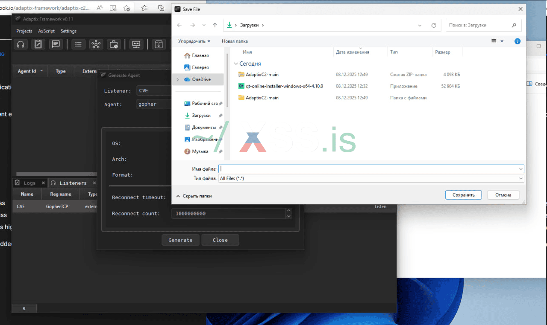Click the Новая папка button
This screenshot has width=547, height=325.
click(235, 41)
